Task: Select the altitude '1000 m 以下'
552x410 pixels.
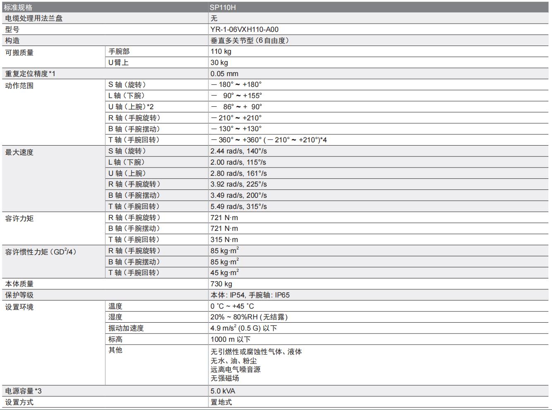Action: click(x=230, y=339)
